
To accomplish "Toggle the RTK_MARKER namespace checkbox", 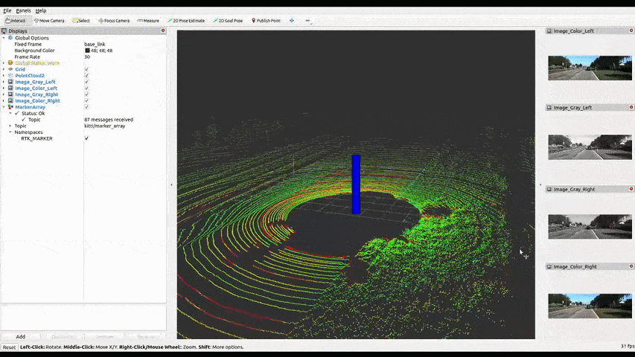I will (86, 138).
